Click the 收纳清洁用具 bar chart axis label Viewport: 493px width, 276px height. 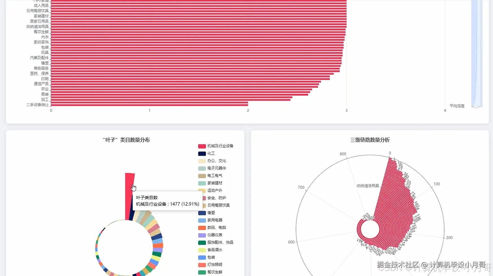tap(37, 27)
